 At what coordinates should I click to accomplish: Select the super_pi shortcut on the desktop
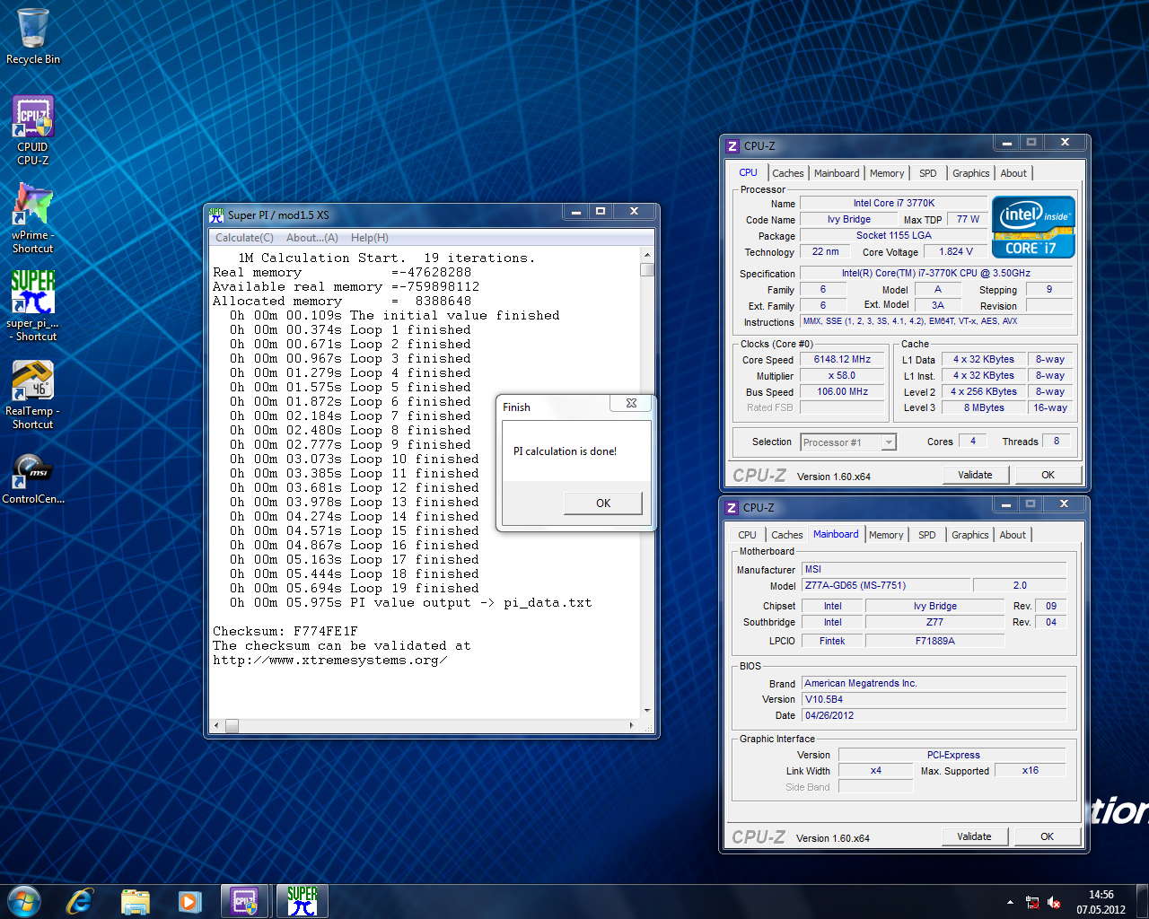point(33,306)
